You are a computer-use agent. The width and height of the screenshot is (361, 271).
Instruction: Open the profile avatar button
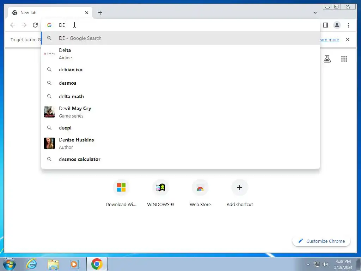[337, 25]
